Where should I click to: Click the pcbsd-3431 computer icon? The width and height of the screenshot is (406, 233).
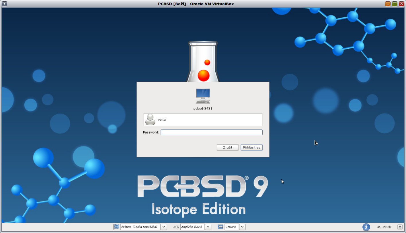pyautogui.click(x=203, y=96)
